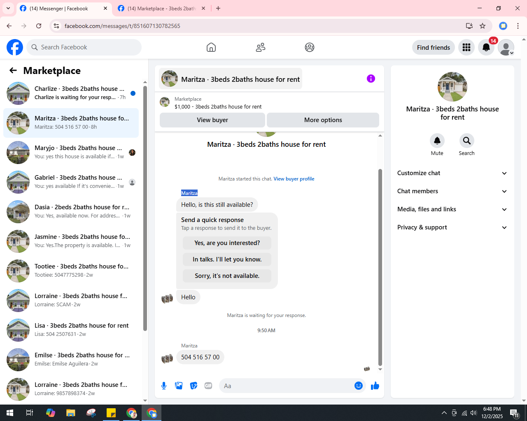Click the Find friends button
The image size is (527, 421).
coord(434,47)
